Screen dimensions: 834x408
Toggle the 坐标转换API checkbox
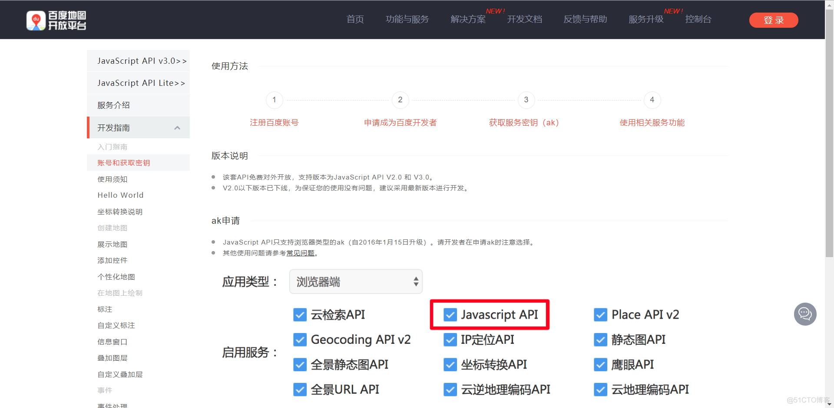point(450,365)
